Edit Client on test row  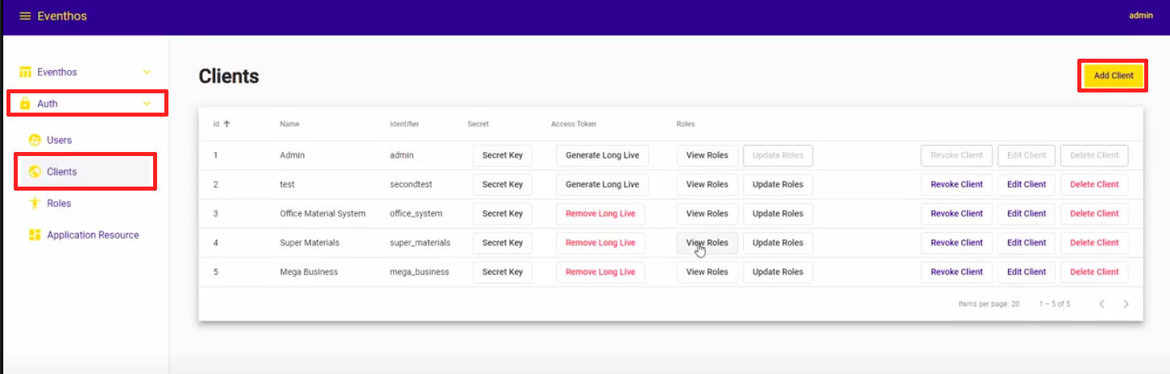pos(1027,184)
